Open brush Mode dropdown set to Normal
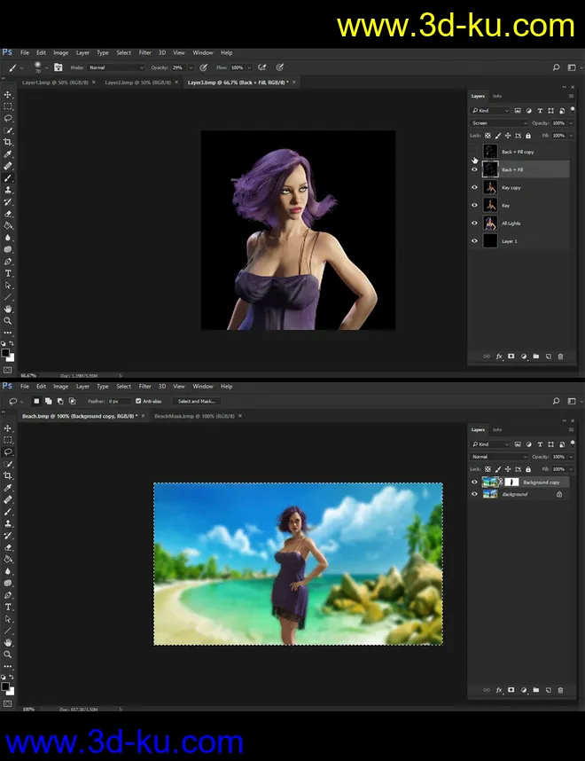The image size is (585, 761). point(115,67)
